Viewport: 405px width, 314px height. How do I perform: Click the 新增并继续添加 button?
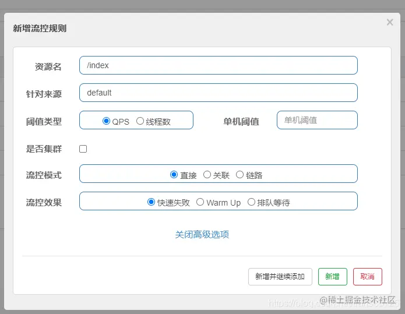tap(280, 277)
